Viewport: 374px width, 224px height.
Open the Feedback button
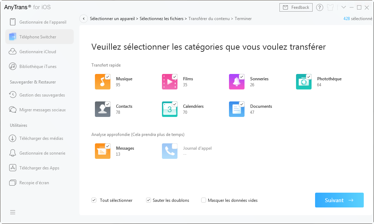pos(296,7)
